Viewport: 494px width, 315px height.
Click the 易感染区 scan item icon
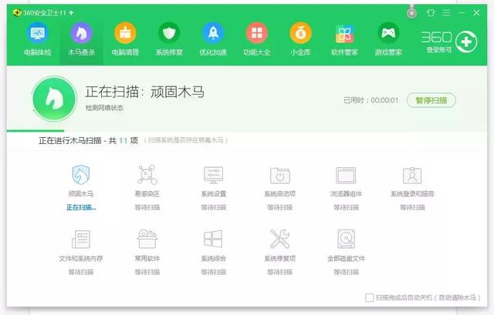[147, 175]
